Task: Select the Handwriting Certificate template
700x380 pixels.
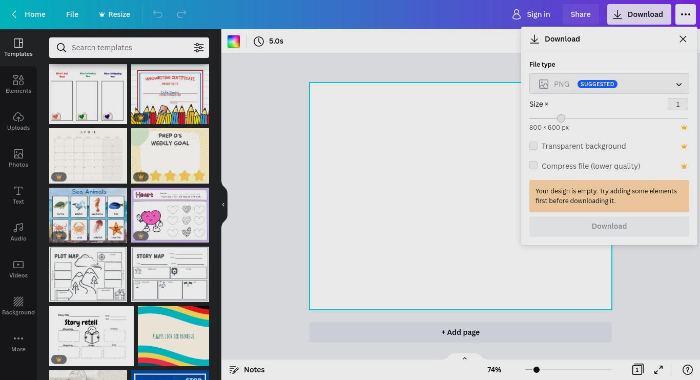Action: coord(170,94)
